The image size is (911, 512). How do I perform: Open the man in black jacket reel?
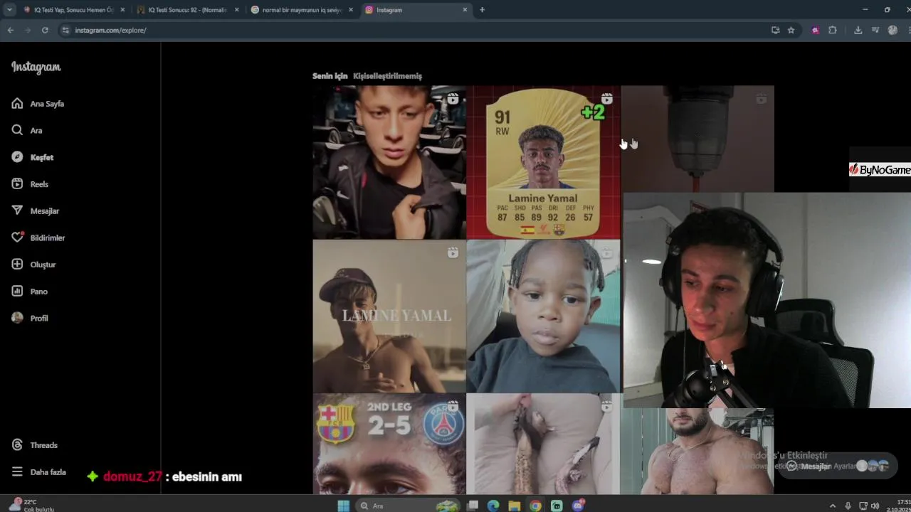(389, 162)
